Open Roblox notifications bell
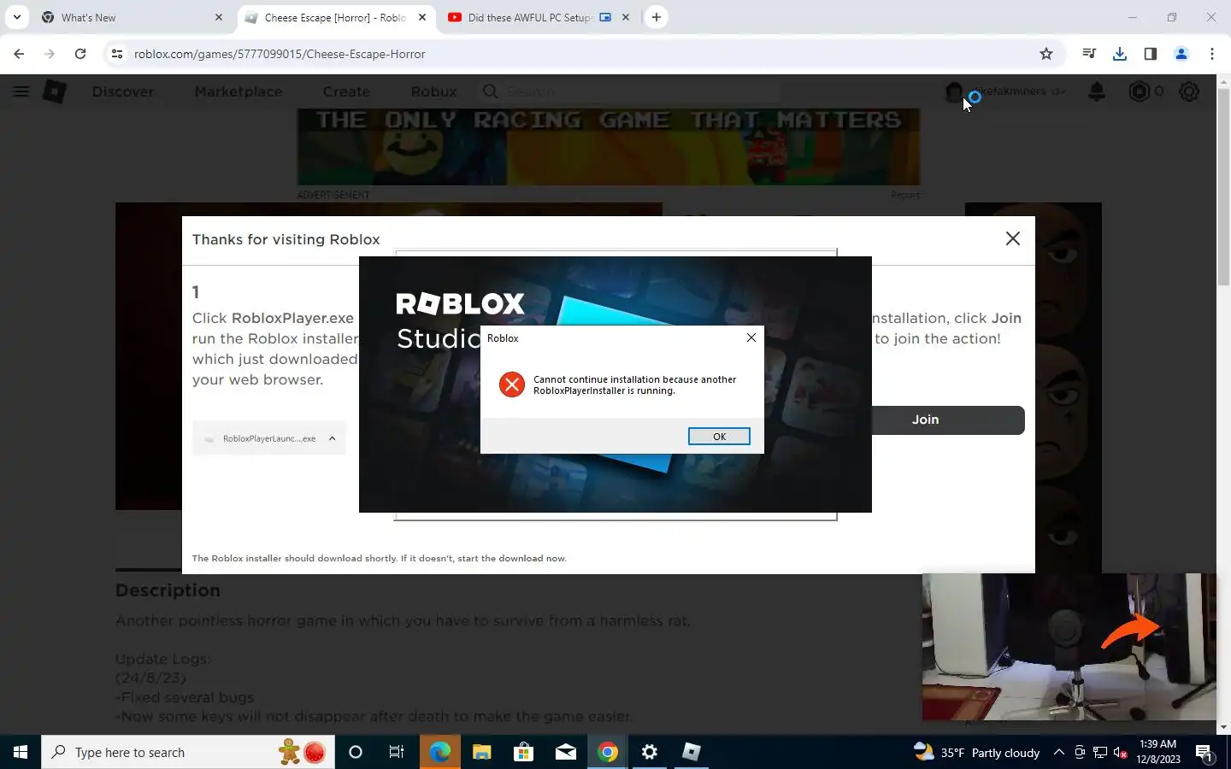 1097,91
